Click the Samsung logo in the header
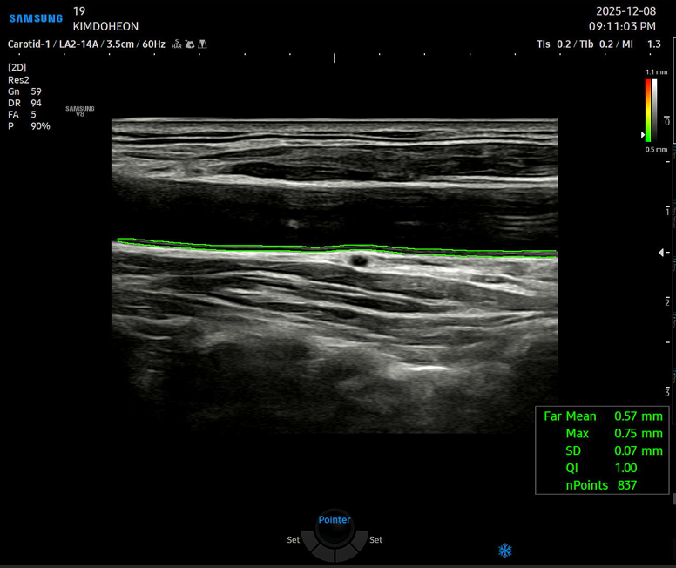 [x=36, y=18]
